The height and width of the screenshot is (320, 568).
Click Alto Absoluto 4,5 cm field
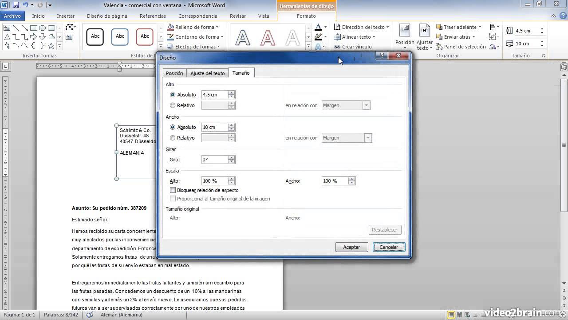coord(215,95)
